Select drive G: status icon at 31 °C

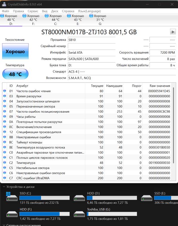[x=91, y=16]
